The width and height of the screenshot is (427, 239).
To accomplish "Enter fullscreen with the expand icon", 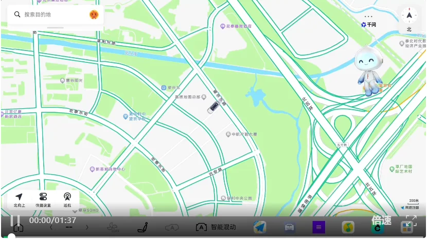I will click(x=411, y=220).
